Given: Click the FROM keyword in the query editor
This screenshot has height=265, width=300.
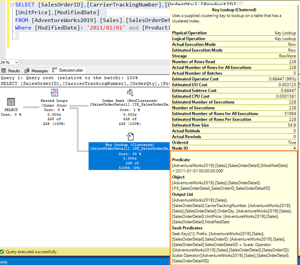Looking at the screenshot, I should pos(22,20).
